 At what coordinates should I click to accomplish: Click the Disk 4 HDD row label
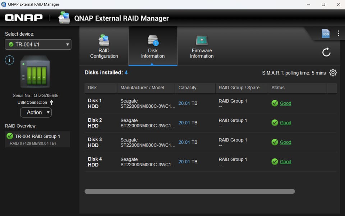point(95,162)
